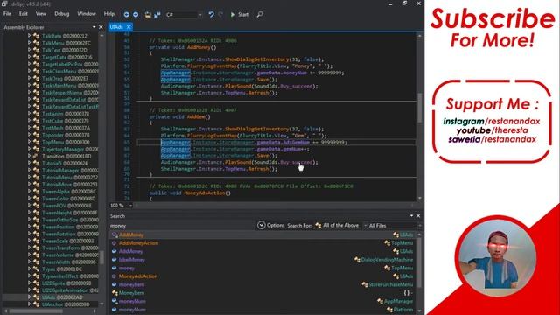Click the method icon beside AddMoneyAction result
Viewport: 560px width, 315px height.
point(115,243)
